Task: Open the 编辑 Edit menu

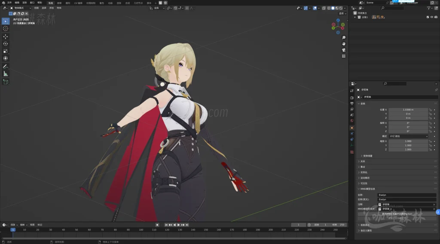Action: click(17, 3)
